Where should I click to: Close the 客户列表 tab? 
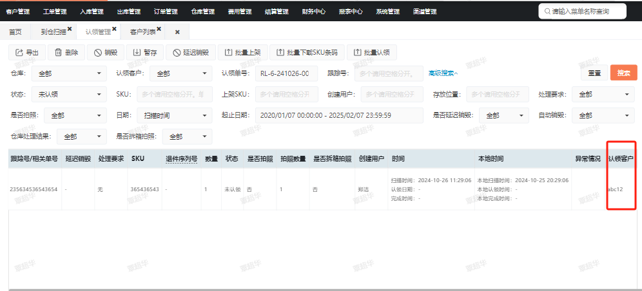click(159, 28)
